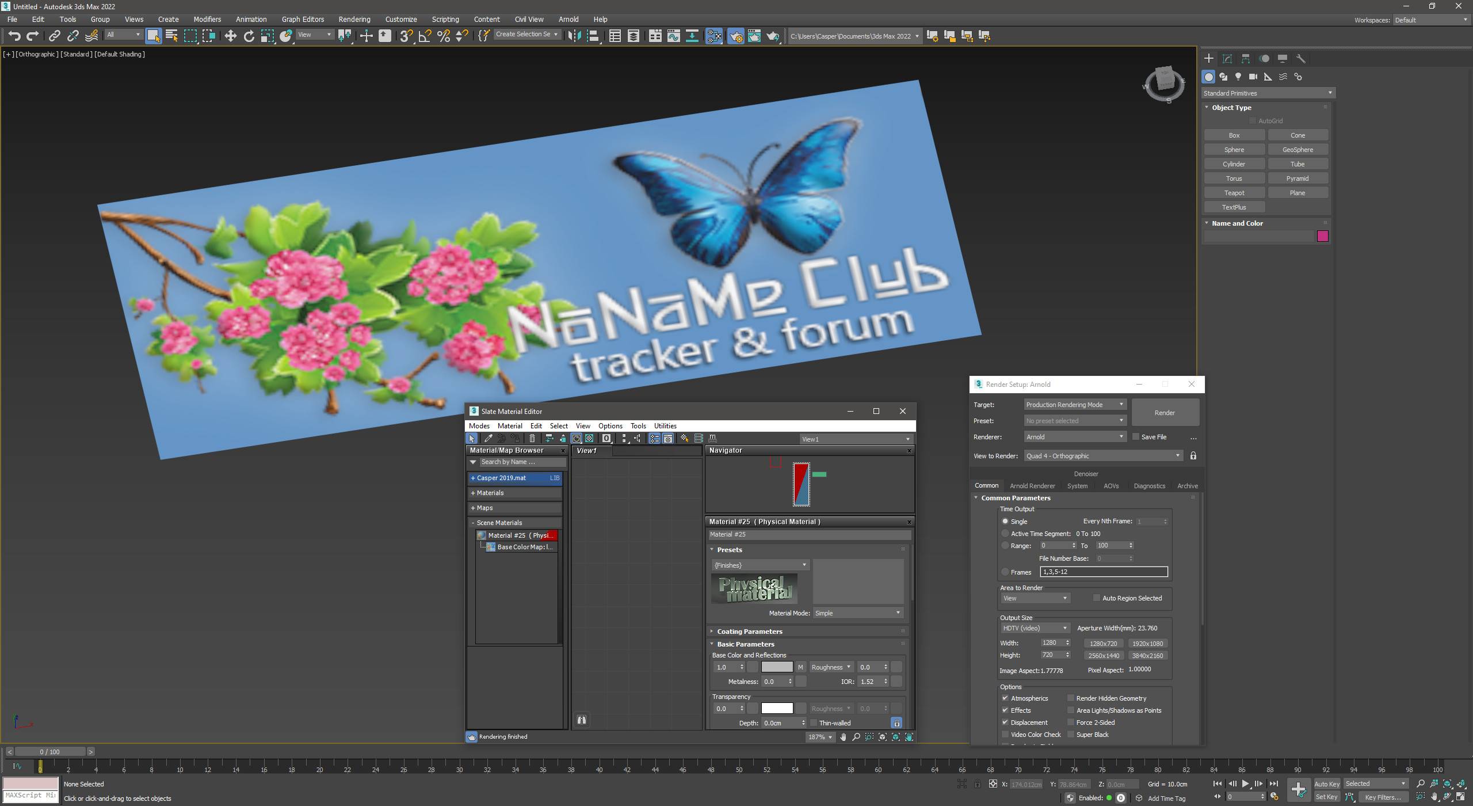Pick Material from Object eyedropper in Slate
This screenshot has height=806, width=1473.
[488, 439]
